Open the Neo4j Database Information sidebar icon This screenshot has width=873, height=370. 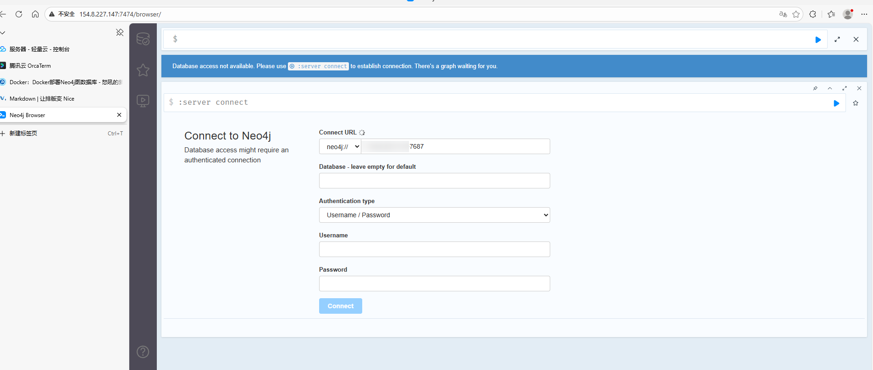[143, 39]
